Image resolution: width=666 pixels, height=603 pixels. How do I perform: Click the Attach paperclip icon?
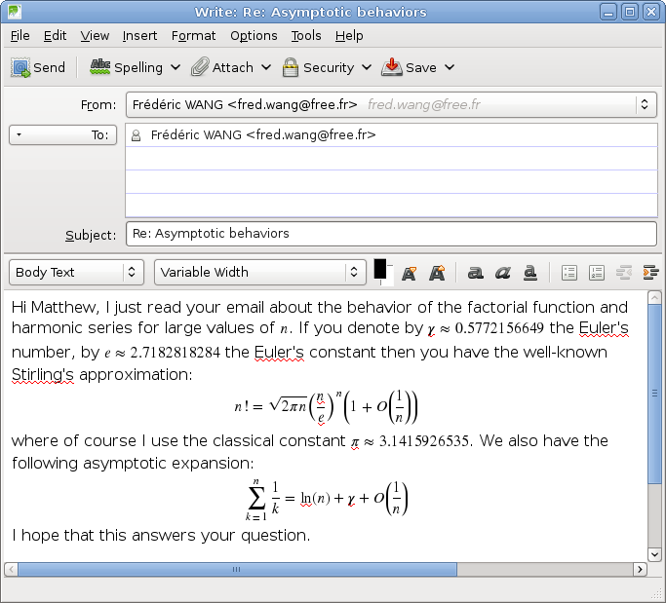[x=200, y=67]
